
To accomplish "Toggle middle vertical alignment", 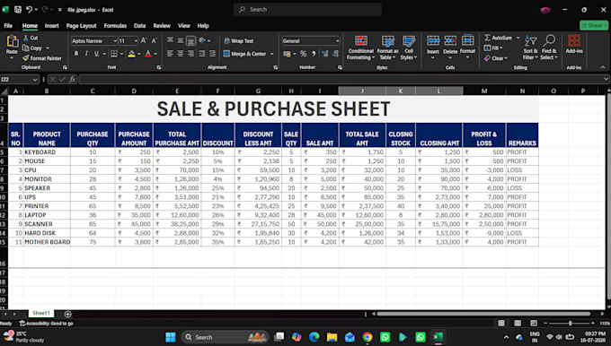I will 181,41.
